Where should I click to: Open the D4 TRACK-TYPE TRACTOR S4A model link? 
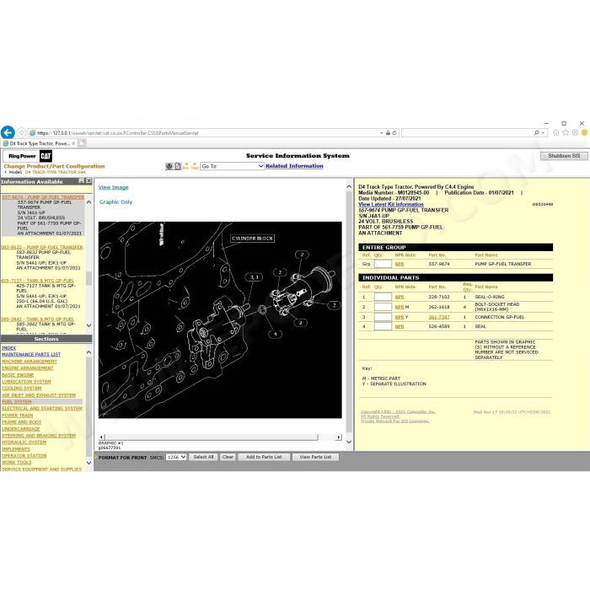(x=56, y=172)
